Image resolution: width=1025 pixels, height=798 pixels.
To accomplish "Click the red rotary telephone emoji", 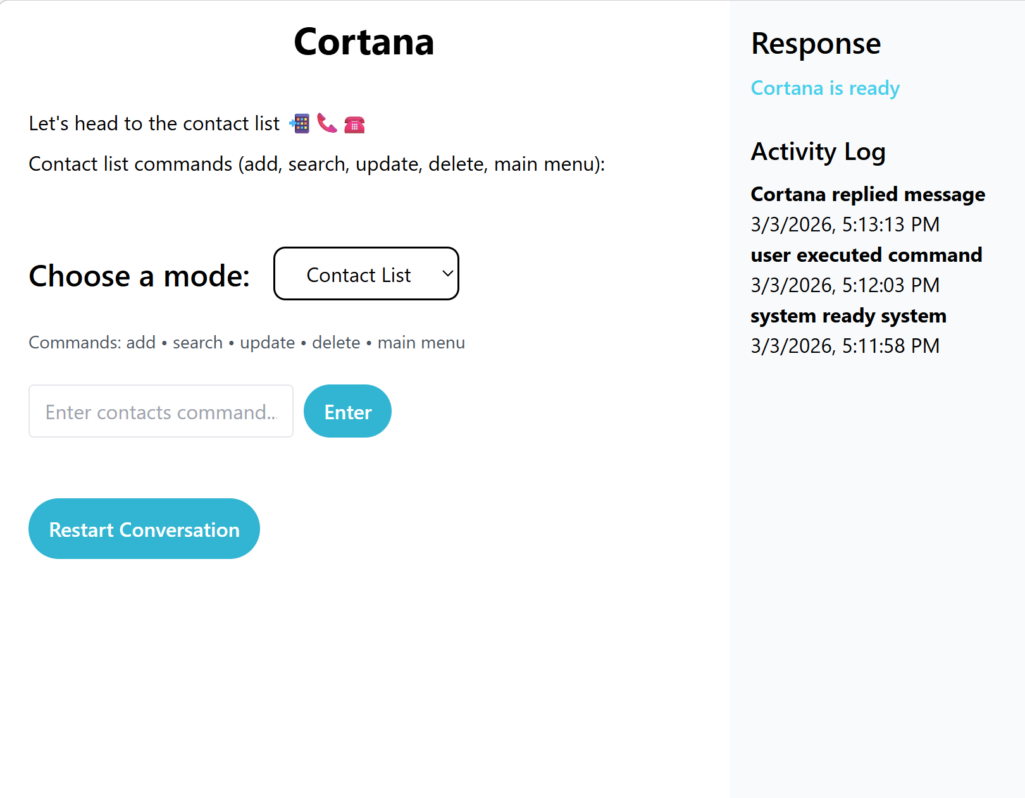I will tap(354, 124).
